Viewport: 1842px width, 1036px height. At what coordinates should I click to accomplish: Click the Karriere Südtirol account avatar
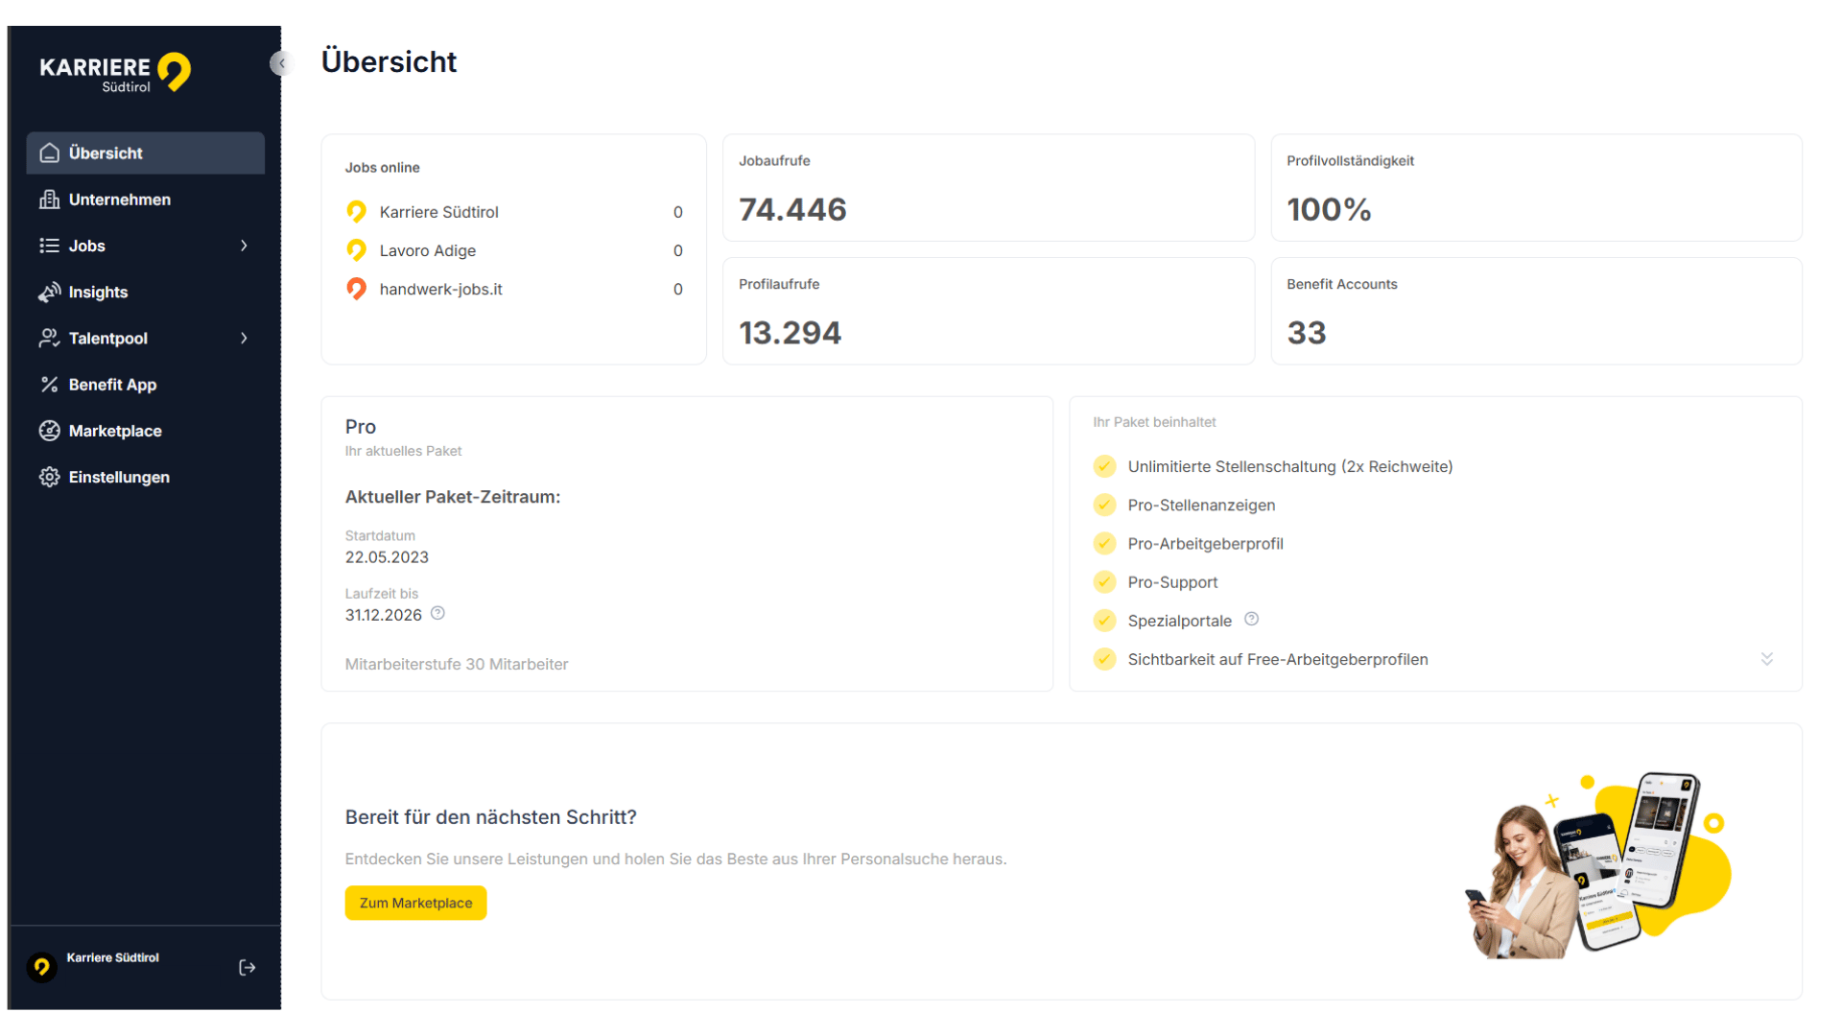(x=41, y=967)
